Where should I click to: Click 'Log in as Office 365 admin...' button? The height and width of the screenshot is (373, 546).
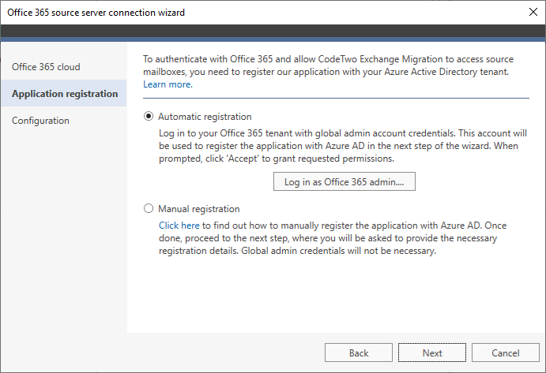point(344,181)
